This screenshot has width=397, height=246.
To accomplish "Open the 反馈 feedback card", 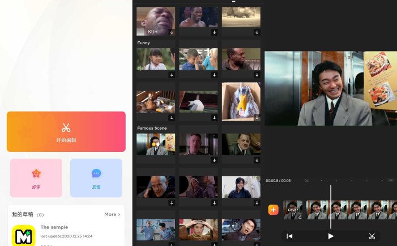I will click(96, 177).
